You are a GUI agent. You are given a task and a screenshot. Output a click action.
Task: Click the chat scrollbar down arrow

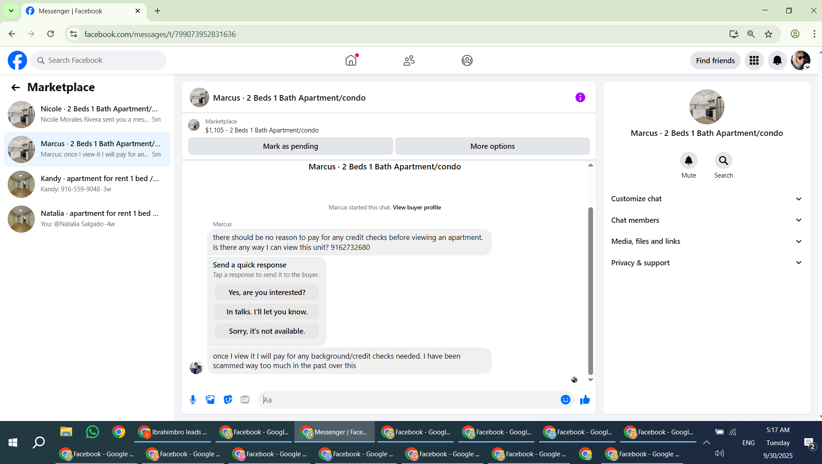(x=590, y=380)
